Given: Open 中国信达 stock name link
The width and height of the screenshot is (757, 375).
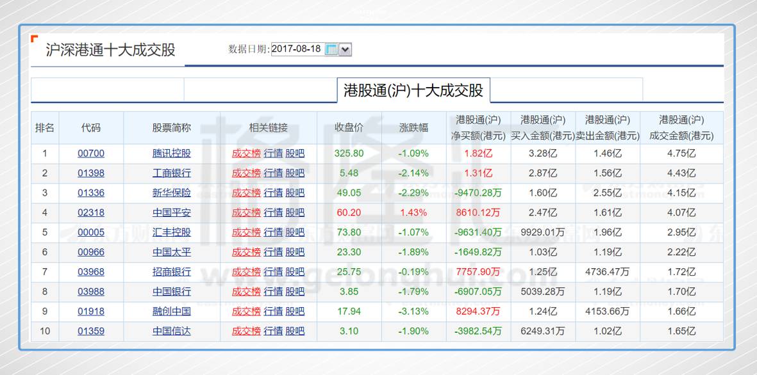Looking at the screenshot, I should pos(172,331).
